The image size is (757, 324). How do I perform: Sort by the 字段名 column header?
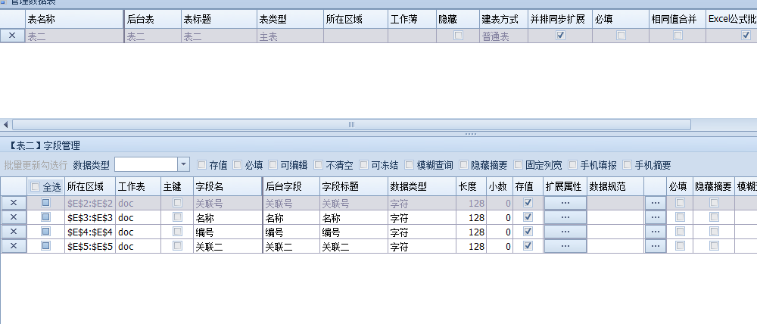[226, 186]
